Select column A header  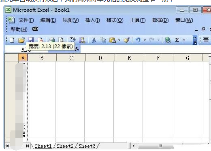point(23,58)
